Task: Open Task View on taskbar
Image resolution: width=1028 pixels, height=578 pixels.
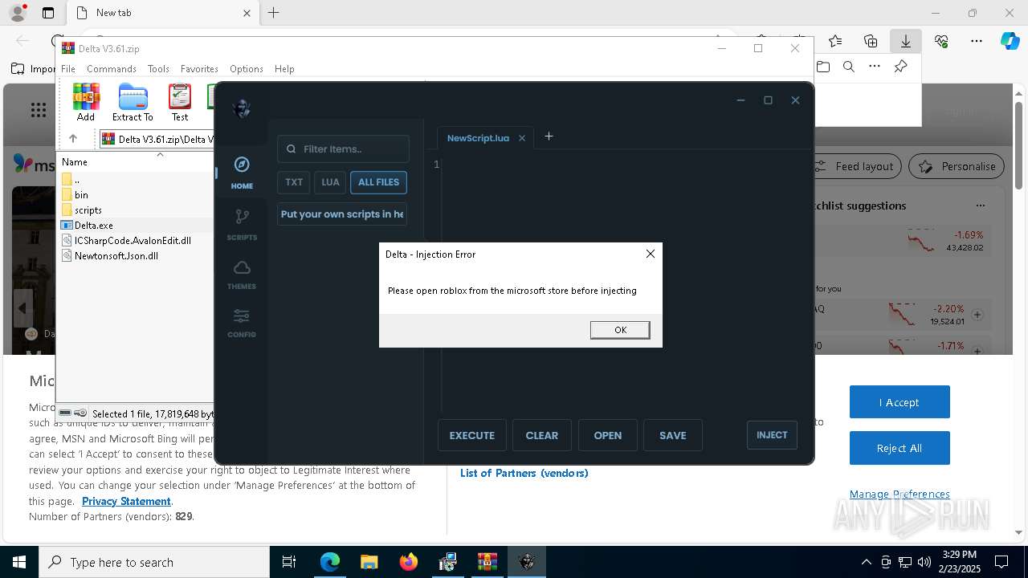Action: [289, 562]
